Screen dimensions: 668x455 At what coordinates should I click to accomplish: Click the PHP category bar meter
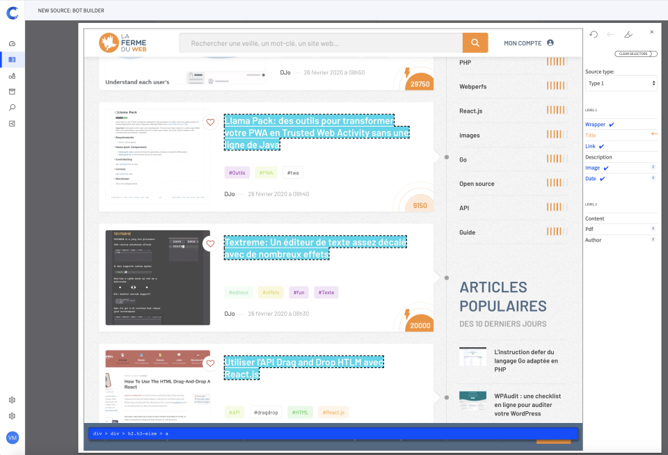tap(557, 62)
